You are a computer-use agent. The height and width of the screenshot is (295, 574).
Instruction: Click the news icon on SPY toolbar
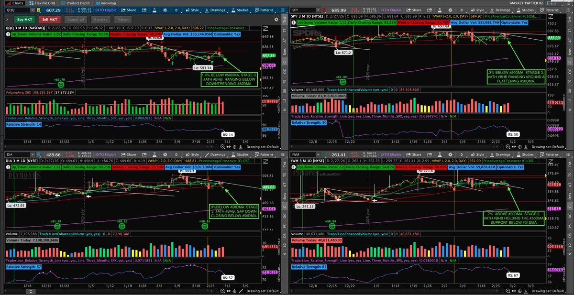click(430, 10)
